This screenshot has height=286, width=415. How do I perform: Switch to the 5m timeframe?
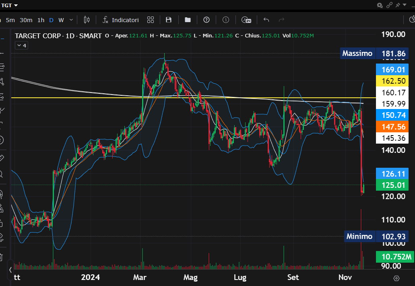tap(10, 20)
